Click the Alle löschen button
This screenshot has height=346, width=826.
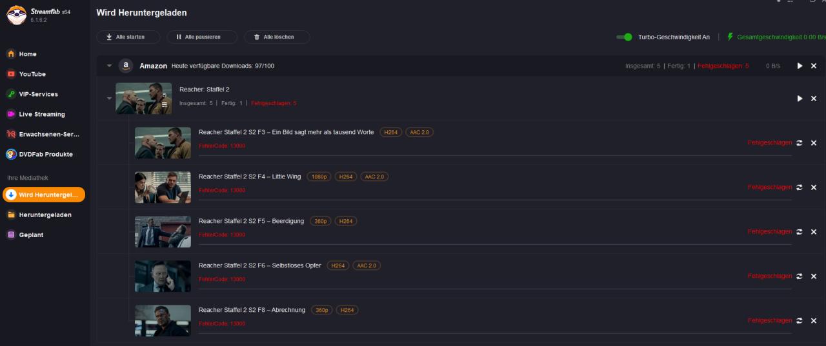pyautogui.click(x=277, y=37)
